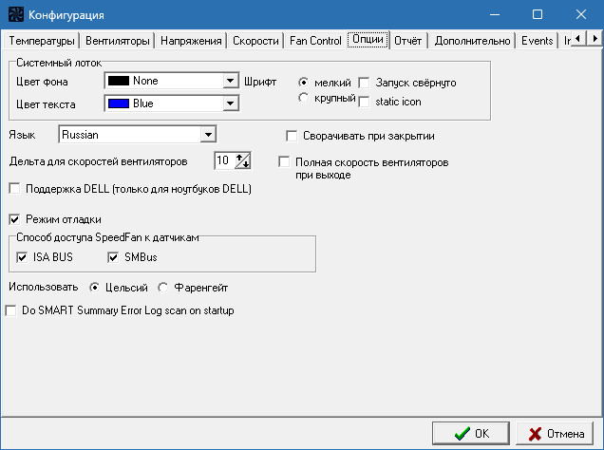Select the Цельсий radio button
The image size is (604, 450).
pos(94,288)
